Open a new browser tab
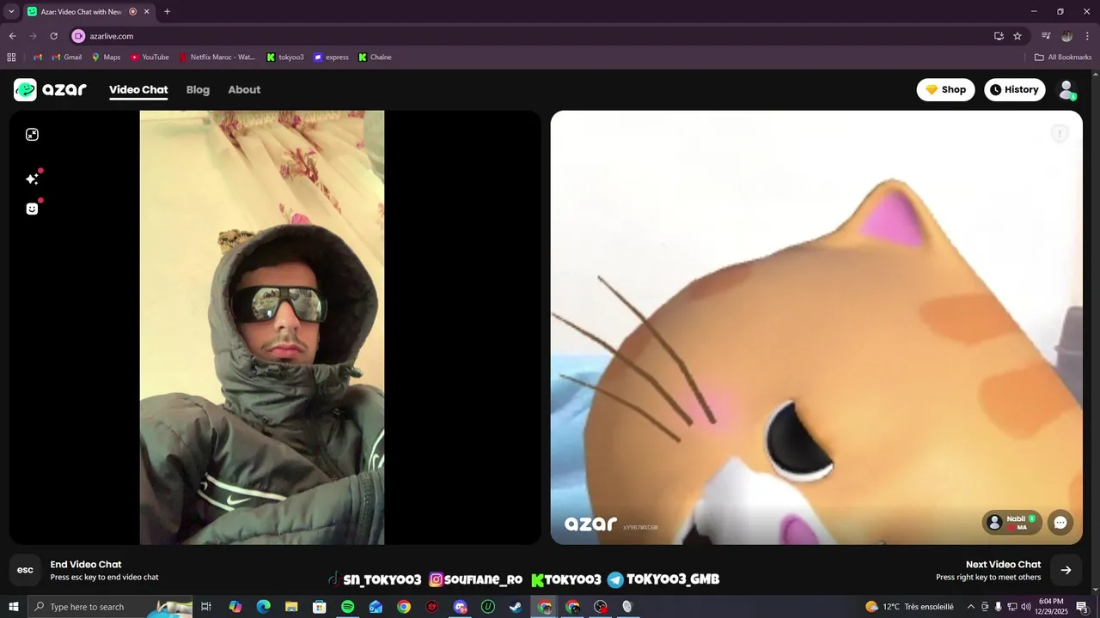The height and width of the screenshot is (618, 1100). pos(167,11)
